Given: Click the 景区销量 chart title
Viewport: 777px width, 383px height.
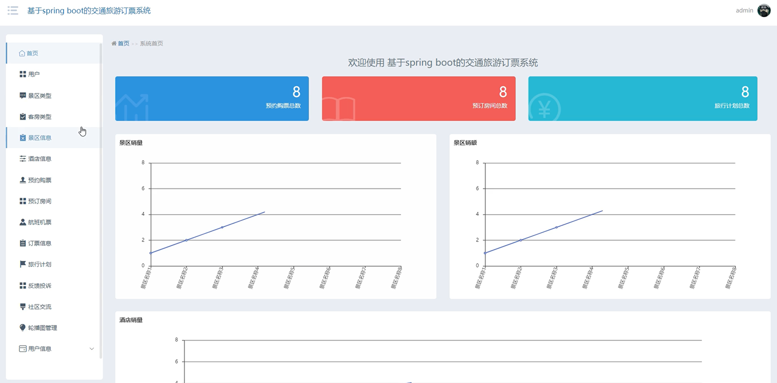Looking at the screenshot, I should tap(131, 143).
